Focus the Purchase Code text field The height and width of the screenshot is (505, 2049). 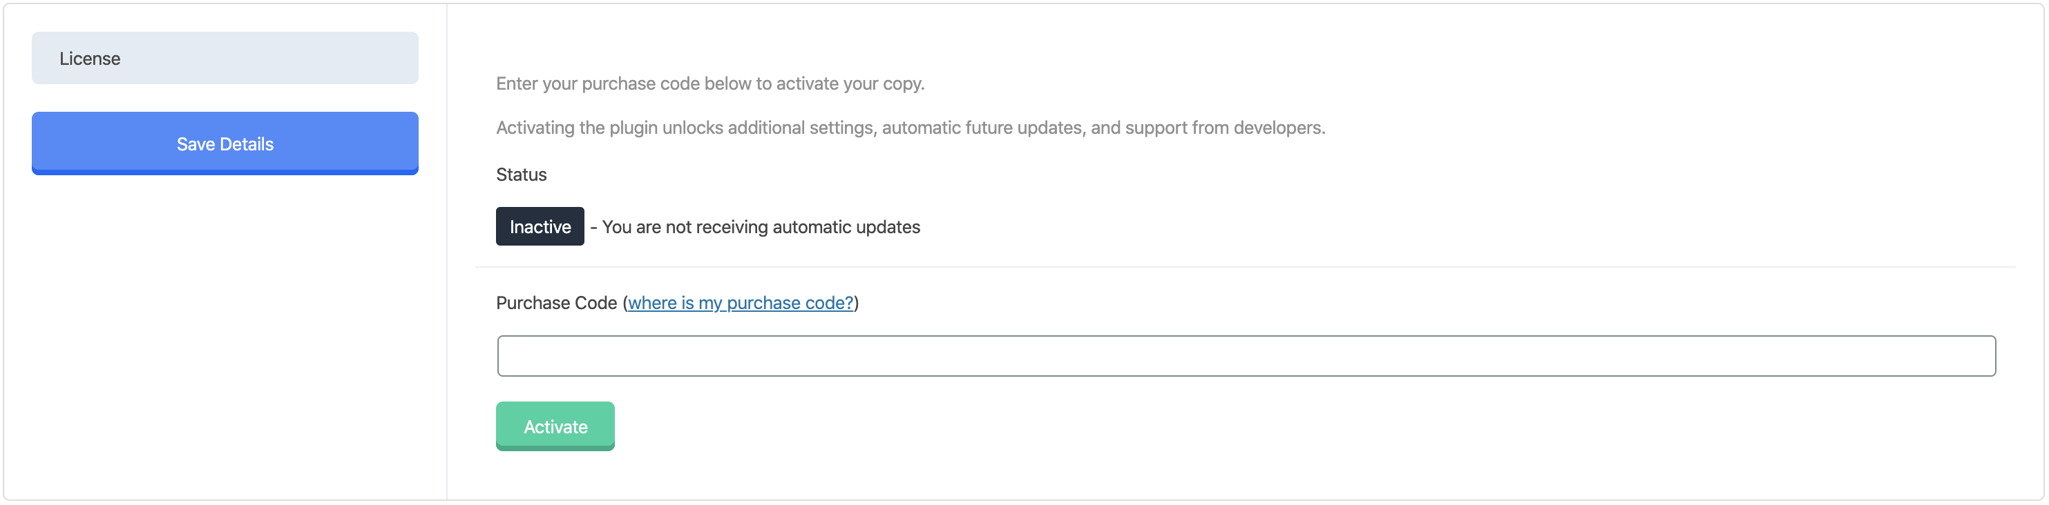(x=1246, y=356)
